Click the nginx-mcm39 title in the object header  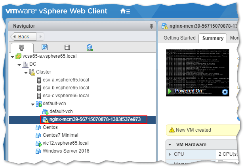pos(203,26)
